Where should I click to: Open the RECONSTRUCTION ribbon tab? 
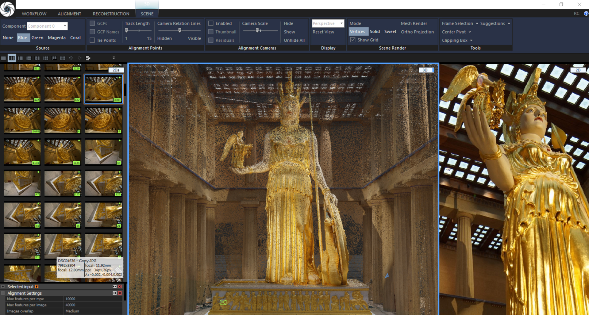[111, 14]
